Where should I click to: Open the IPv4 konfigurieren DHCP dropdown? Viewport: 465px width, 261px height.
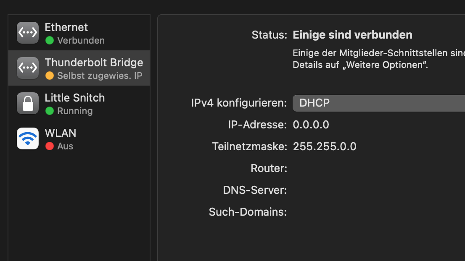[x=378, y=103]
